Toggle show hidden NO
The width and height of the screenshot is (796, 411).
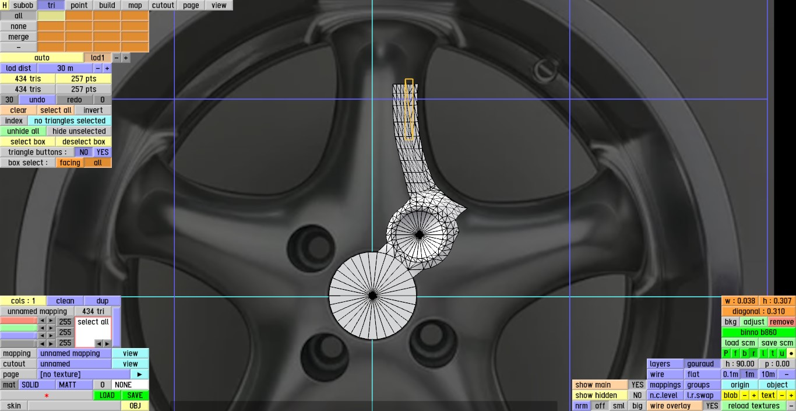click(637, 395)
